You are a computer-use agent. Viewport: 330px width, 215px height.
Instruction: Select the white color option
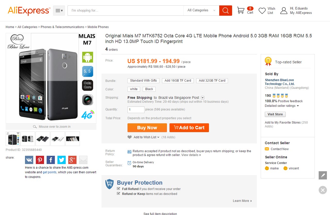pos(134,89)
